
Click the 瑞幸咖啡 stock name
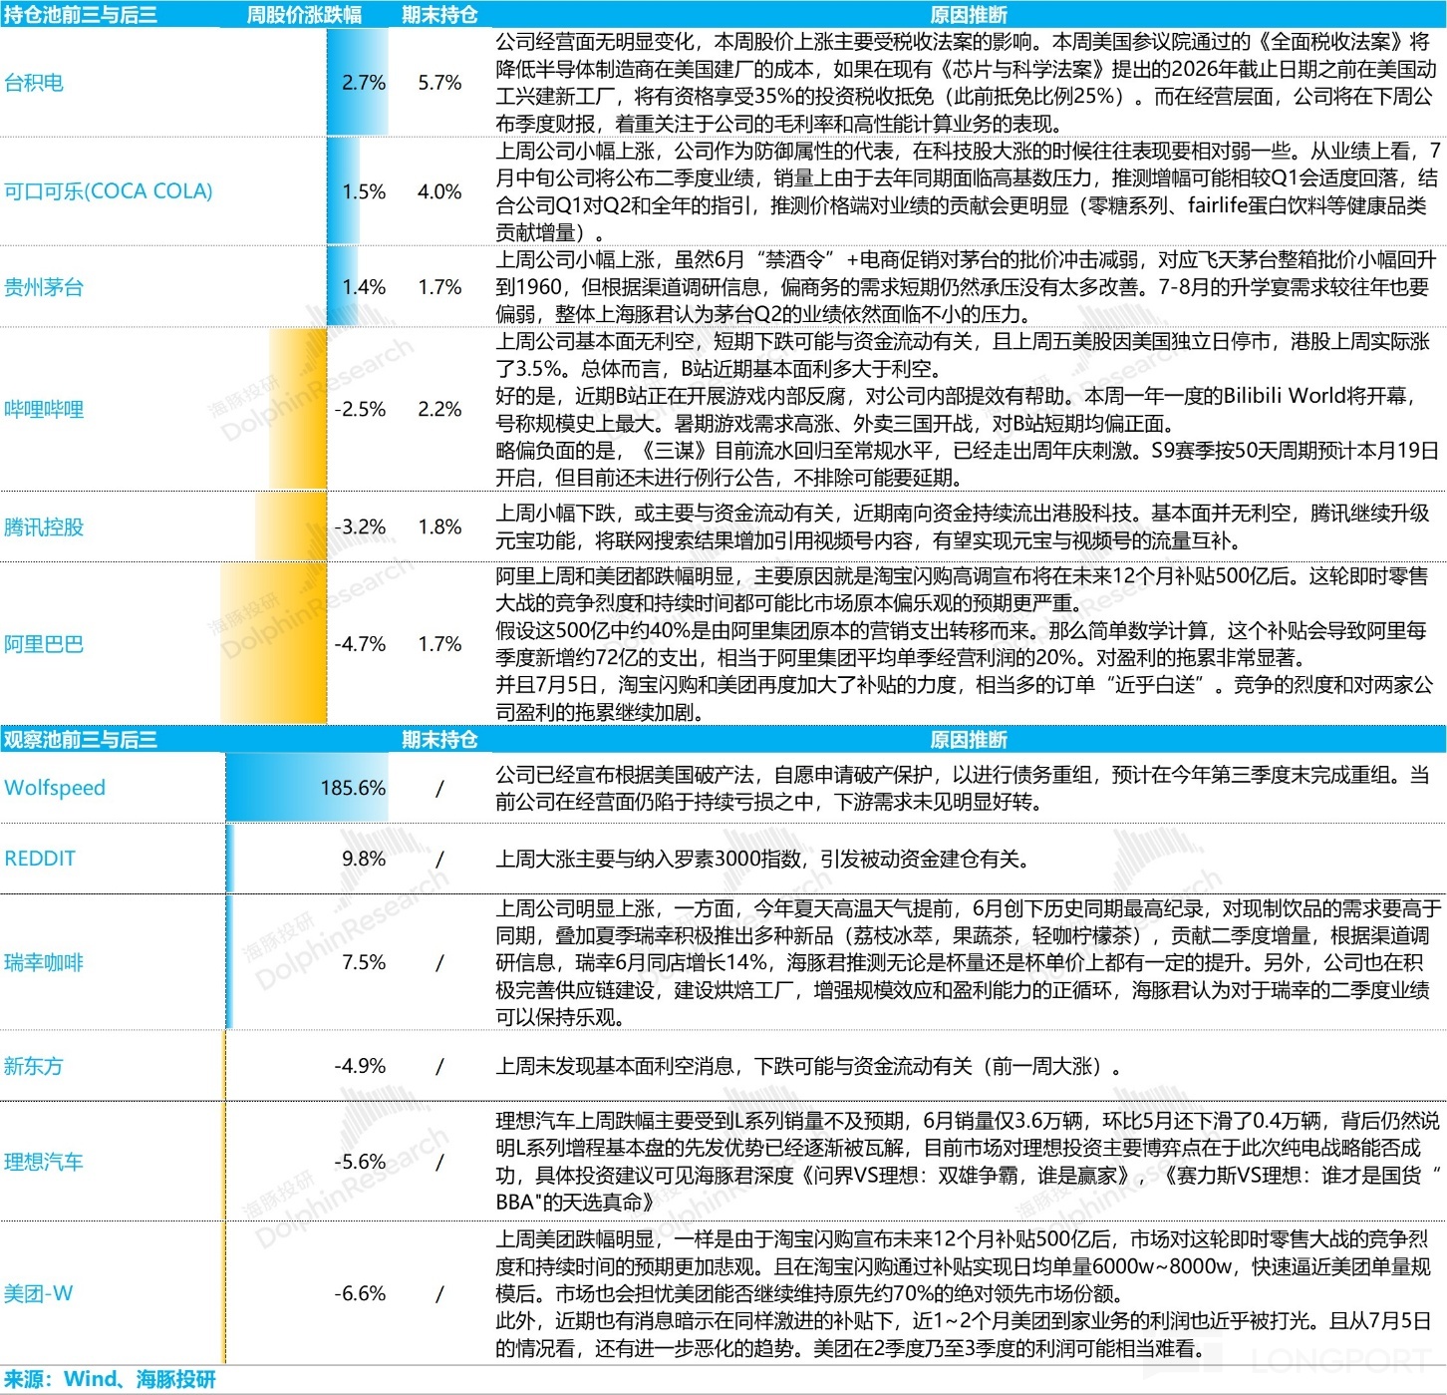tap(44, 963)
